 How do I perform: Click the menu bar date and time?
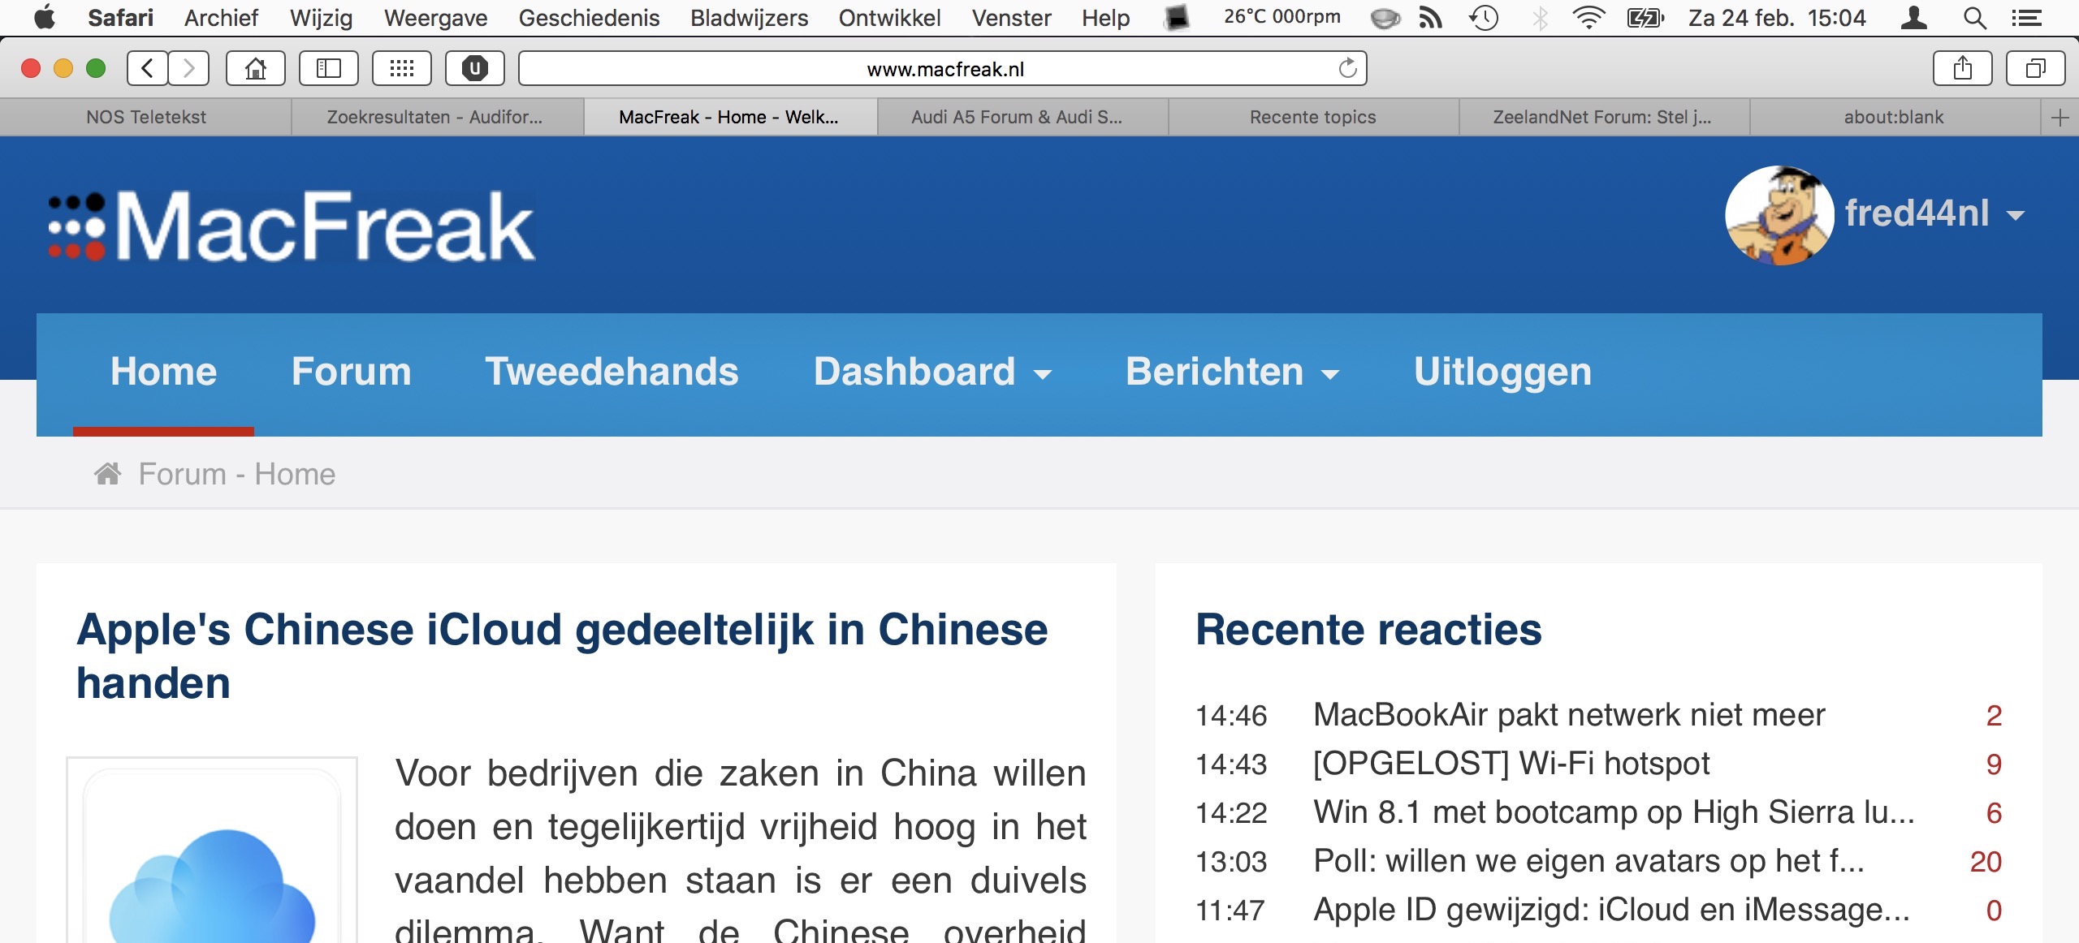pos(1777,18)
